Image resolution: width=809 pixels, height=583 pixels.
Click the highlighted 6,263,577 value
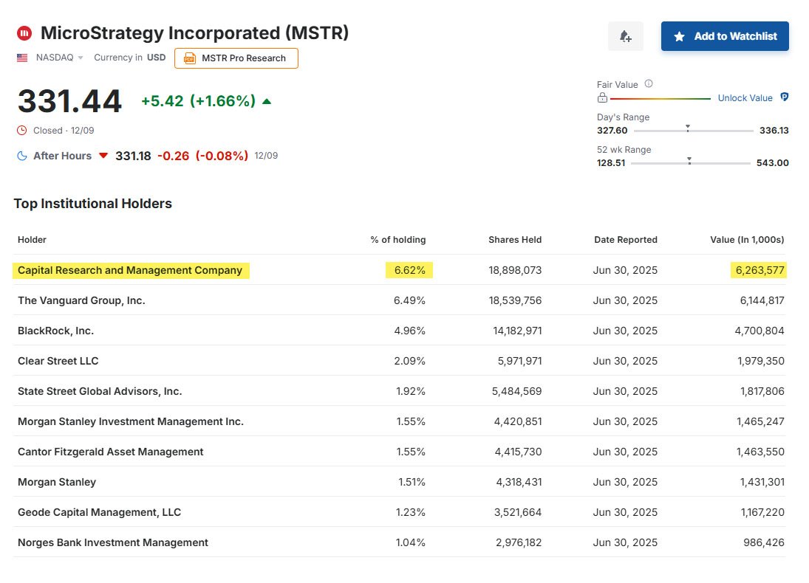pyautogui.click(x=759, y=270)
